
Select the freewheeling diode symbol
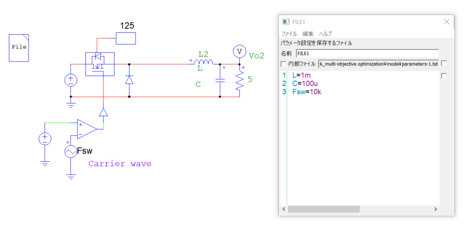(129, 80)
